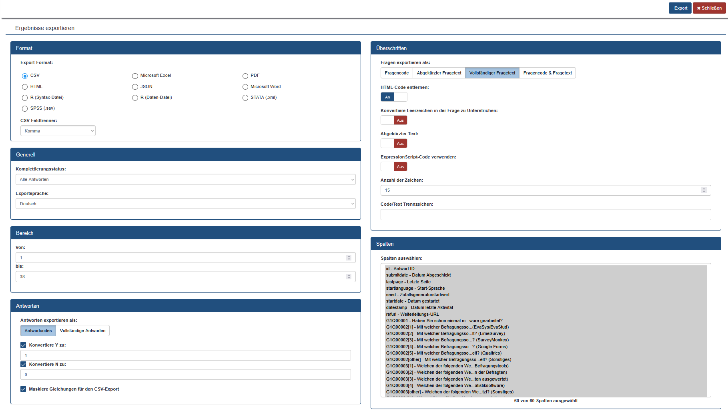The height and width of the screenshot is (411, 728).
Task: Uncheck Maskiere Gleichungen für den CSV-Export
Action: [23, 389]
